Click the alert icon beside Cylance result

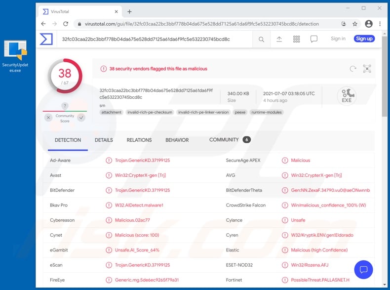(x=285, y=220)
